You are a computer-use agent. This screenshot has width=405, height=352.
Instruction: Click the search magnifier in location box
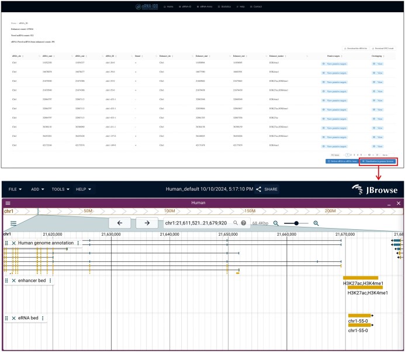tap(236, 223)
